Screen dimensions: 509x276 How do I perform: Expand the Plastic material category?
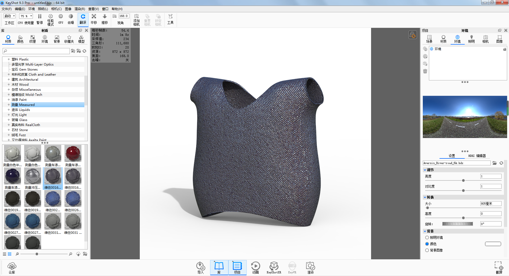pos(9,59)
